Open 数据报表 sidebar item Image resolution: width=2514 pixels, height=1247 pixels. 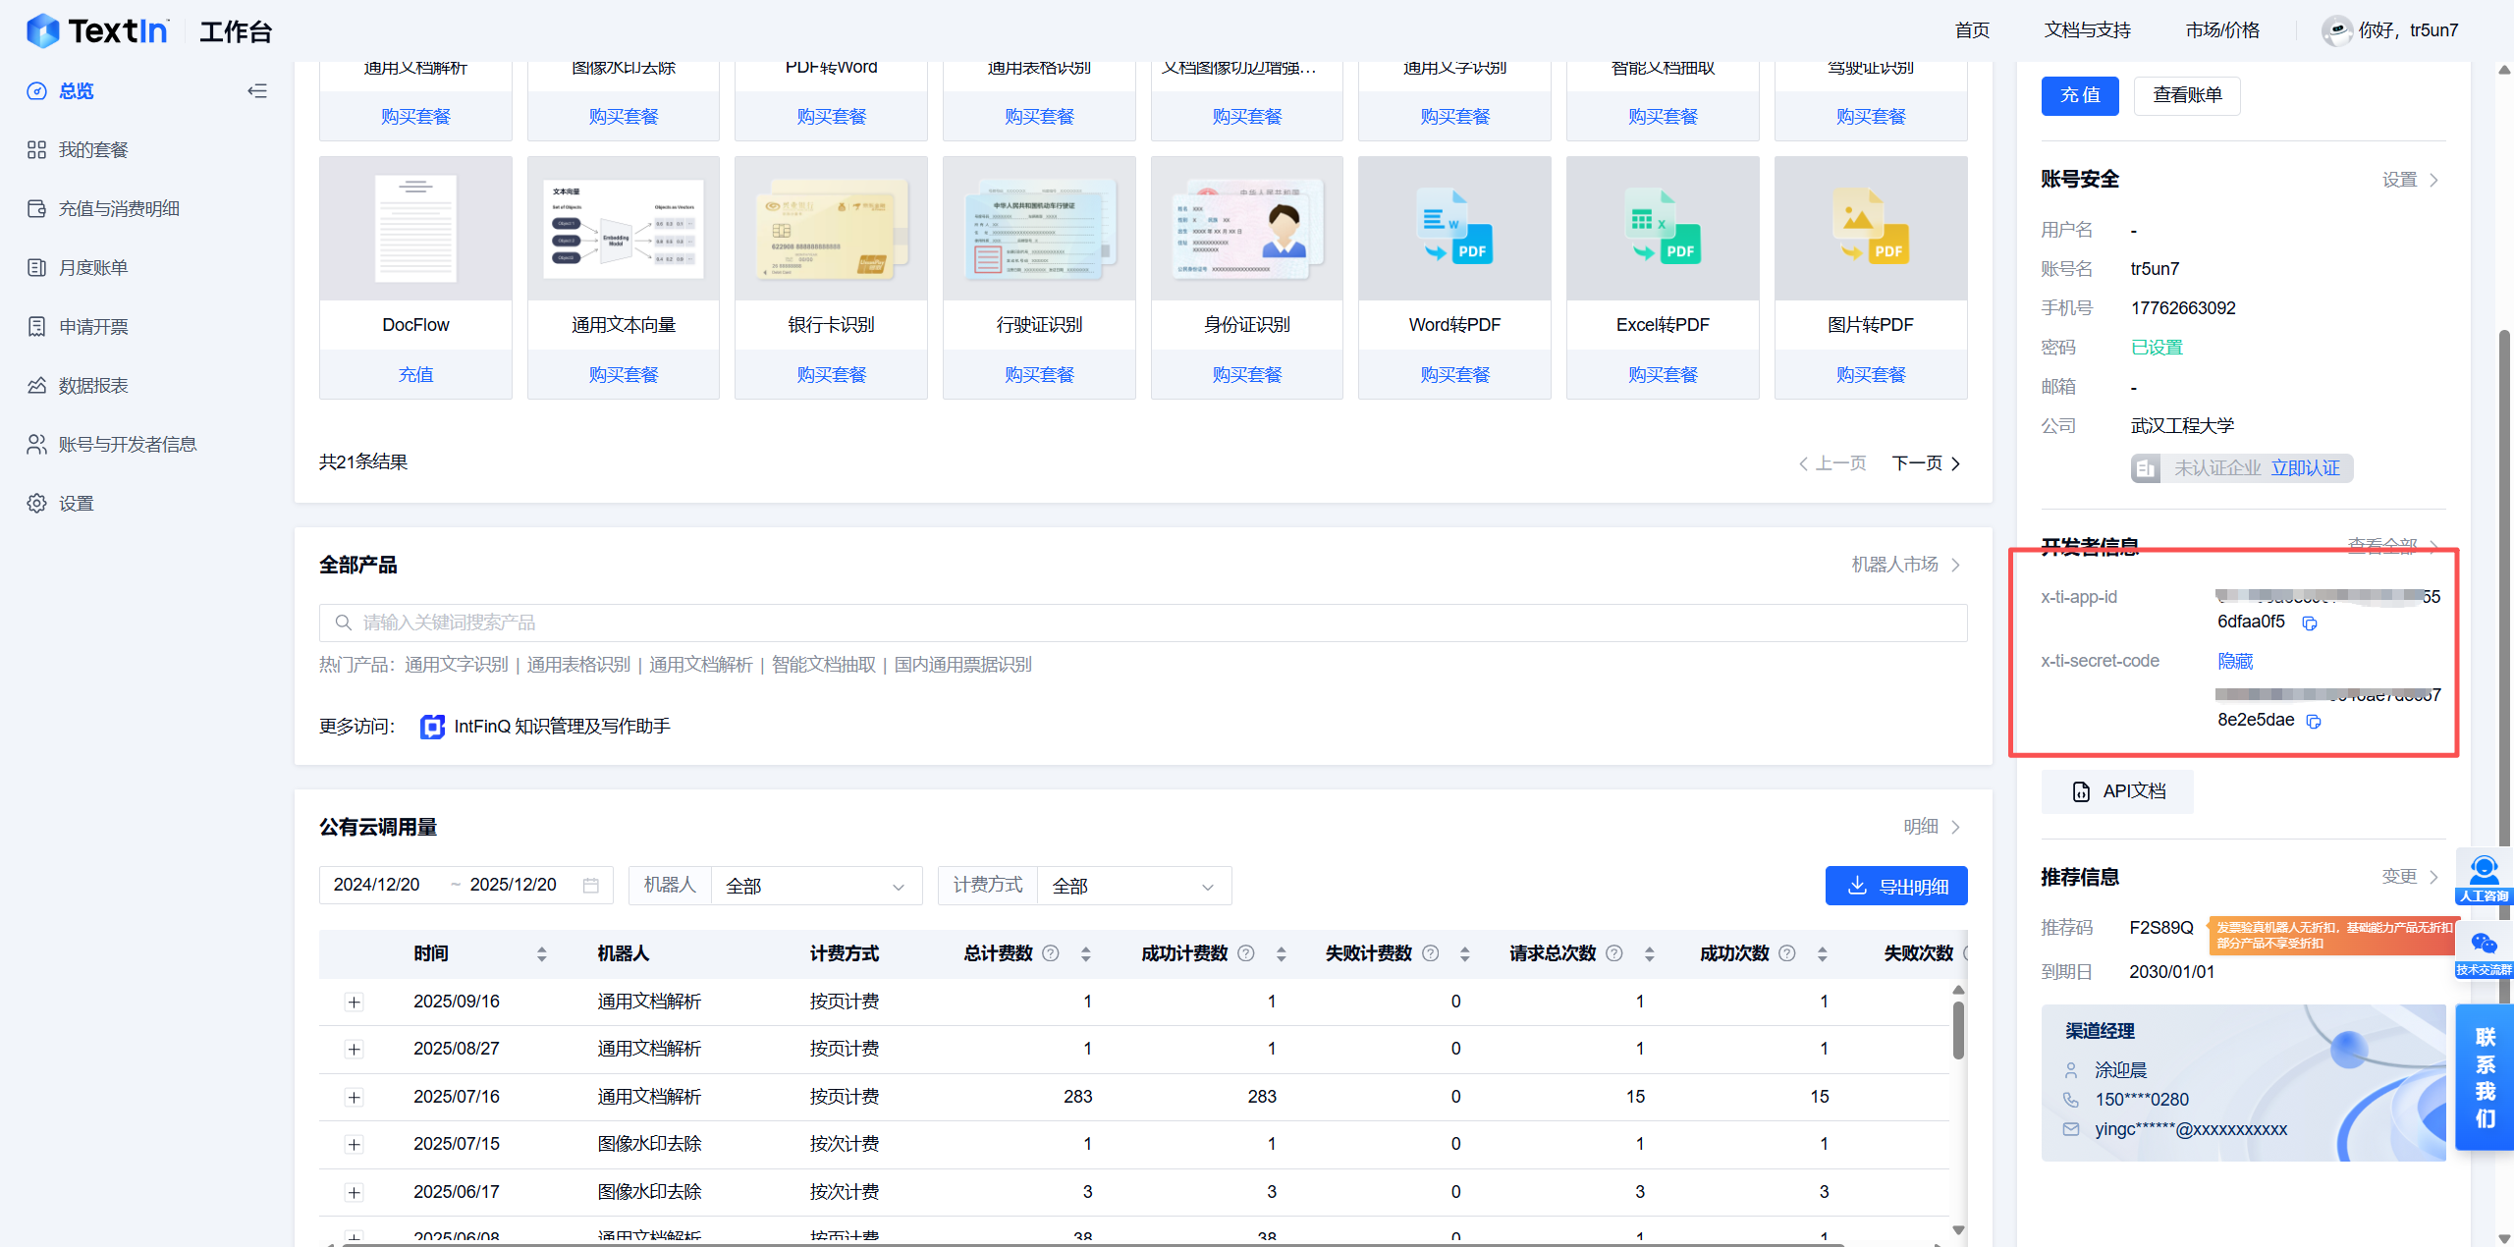tap(93, 386)
